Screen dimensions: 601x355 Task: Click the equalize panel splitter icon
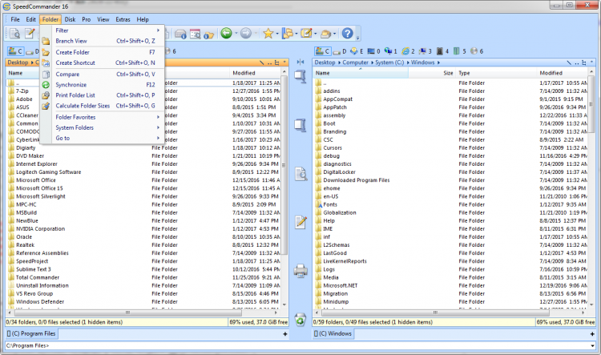[300, 63]
